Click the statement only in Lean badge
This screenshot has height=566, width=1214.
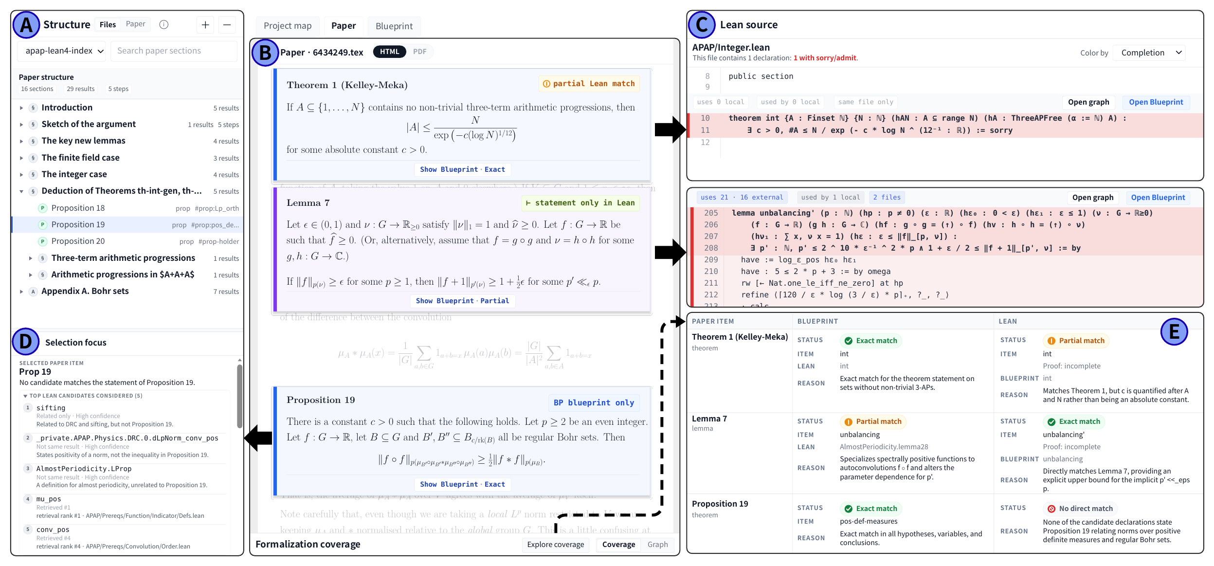click(580, 203)
